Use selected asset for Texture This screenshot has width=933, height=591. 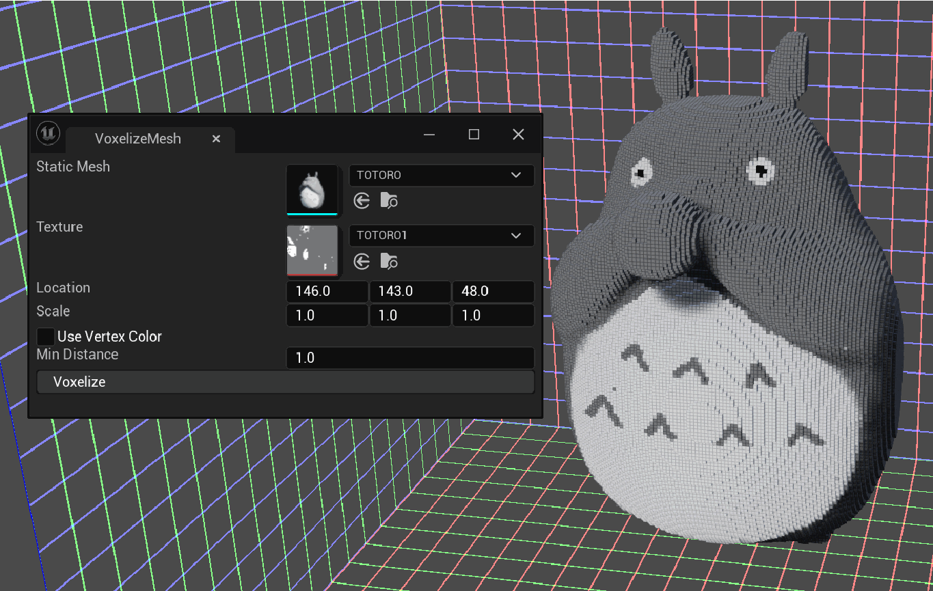coord(362,262)
